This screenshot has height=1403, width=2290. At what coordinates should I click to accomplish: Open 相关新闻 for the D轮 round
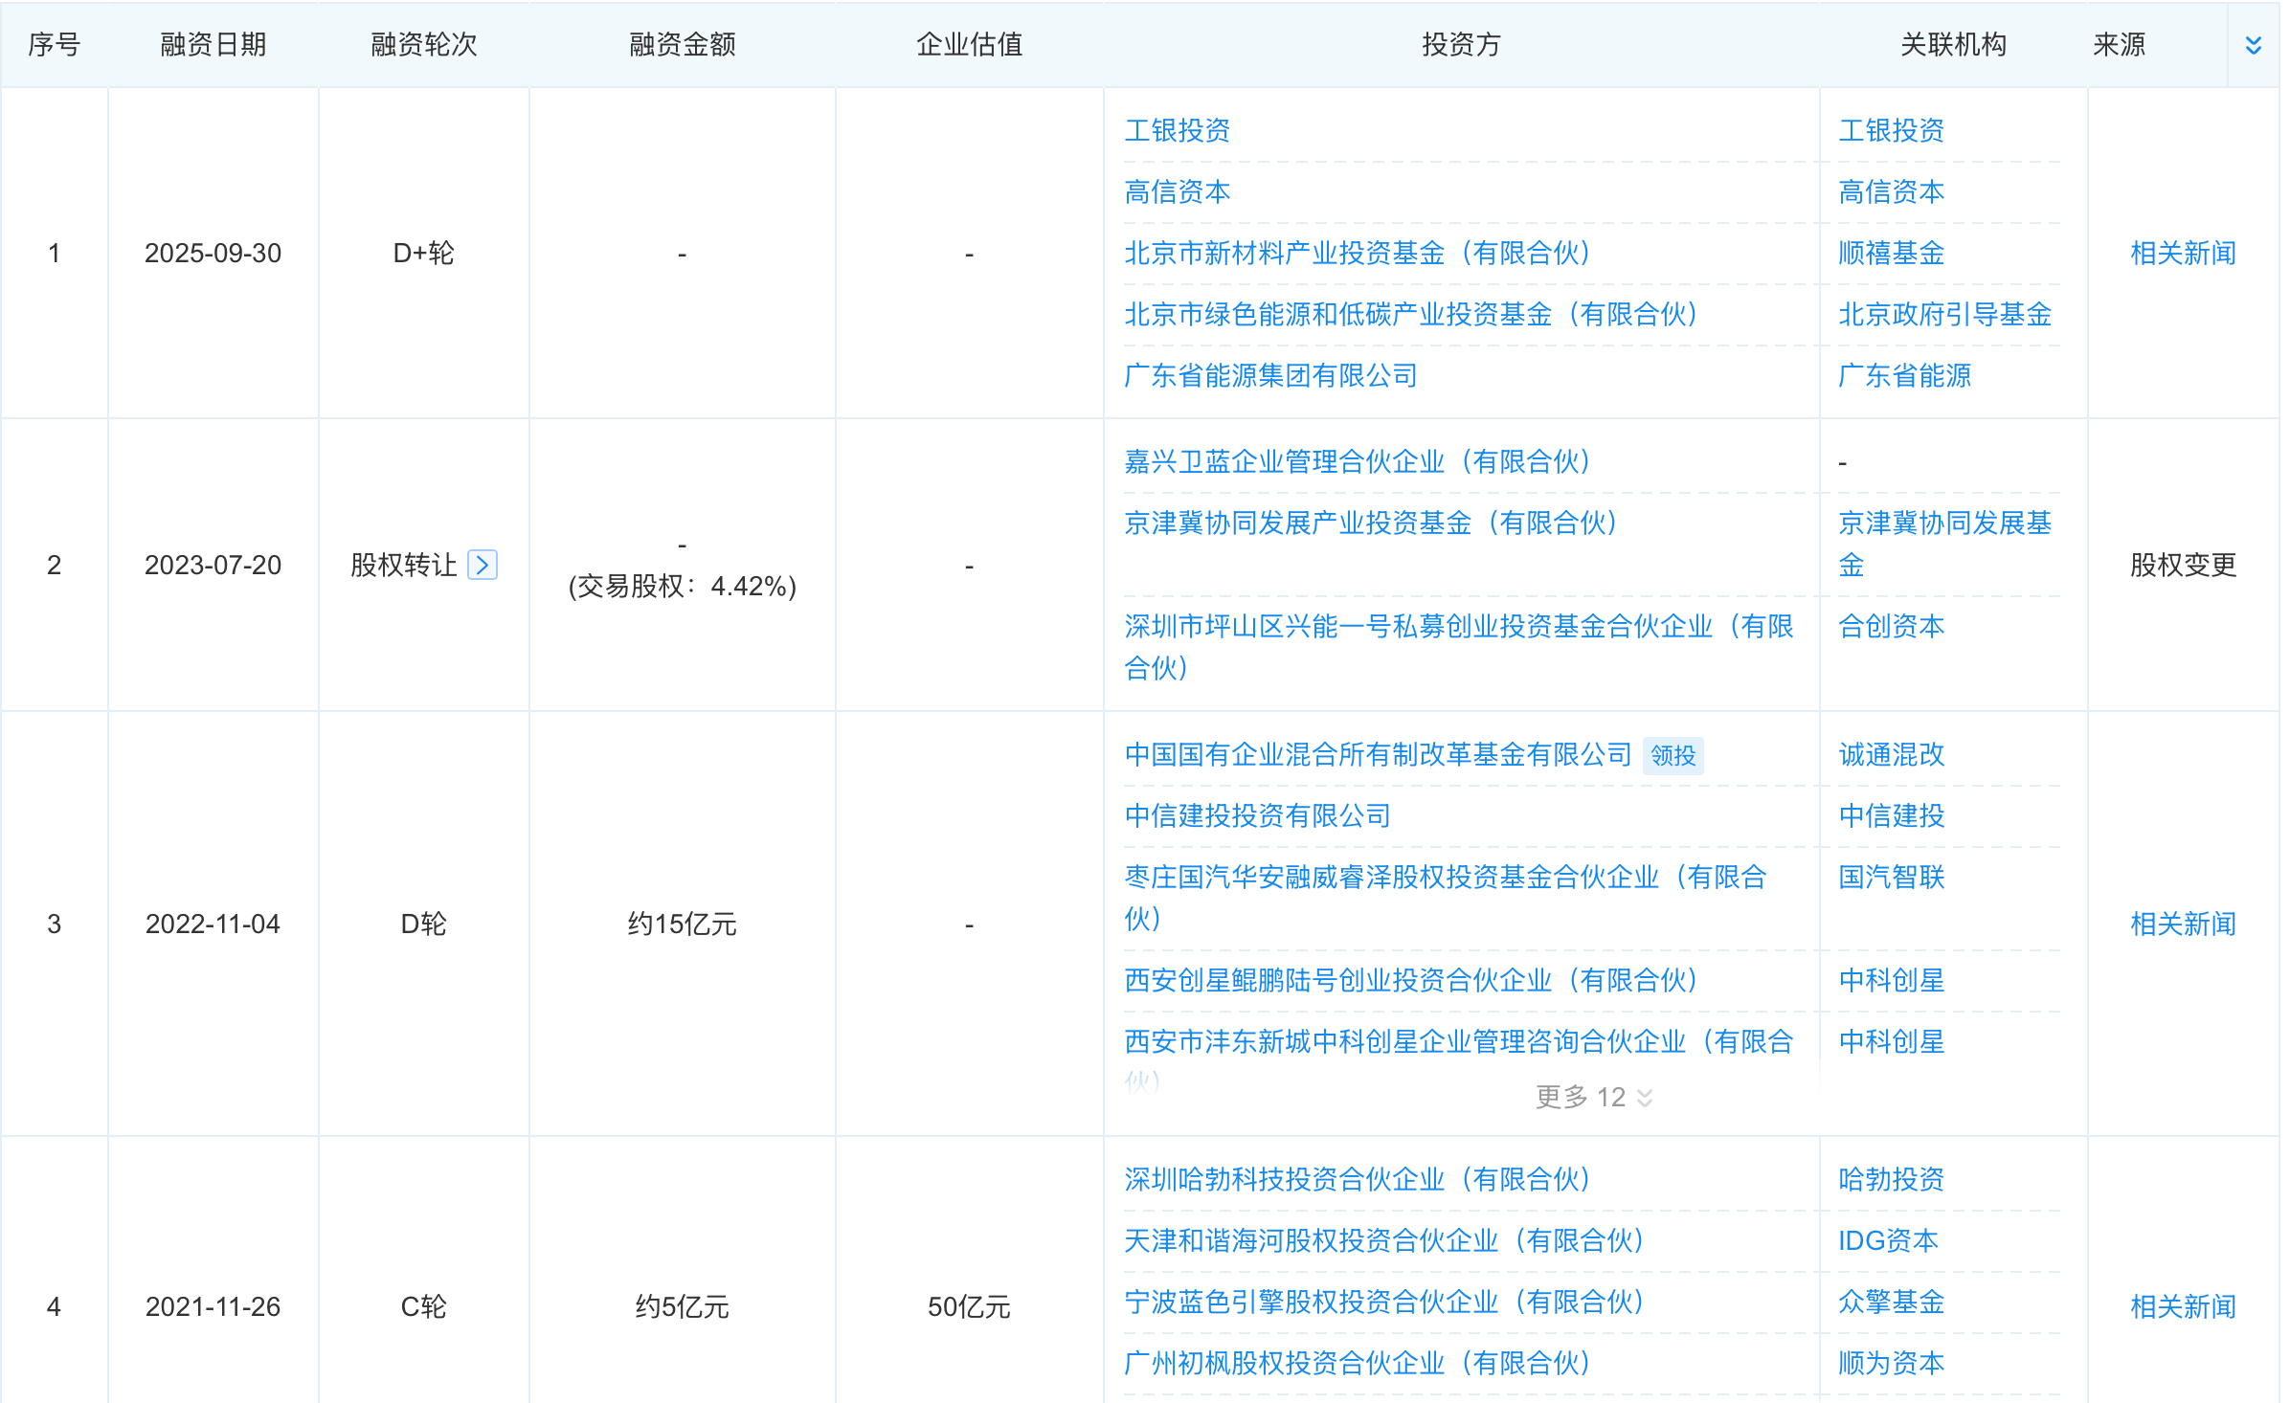(2182, 924)
